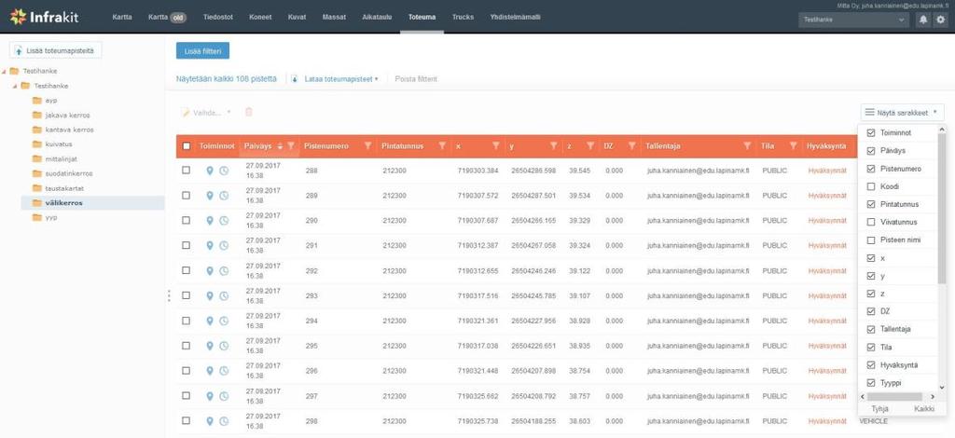Select the suodatinkerros folder
955x438 pixels.
tap(69, 173)
